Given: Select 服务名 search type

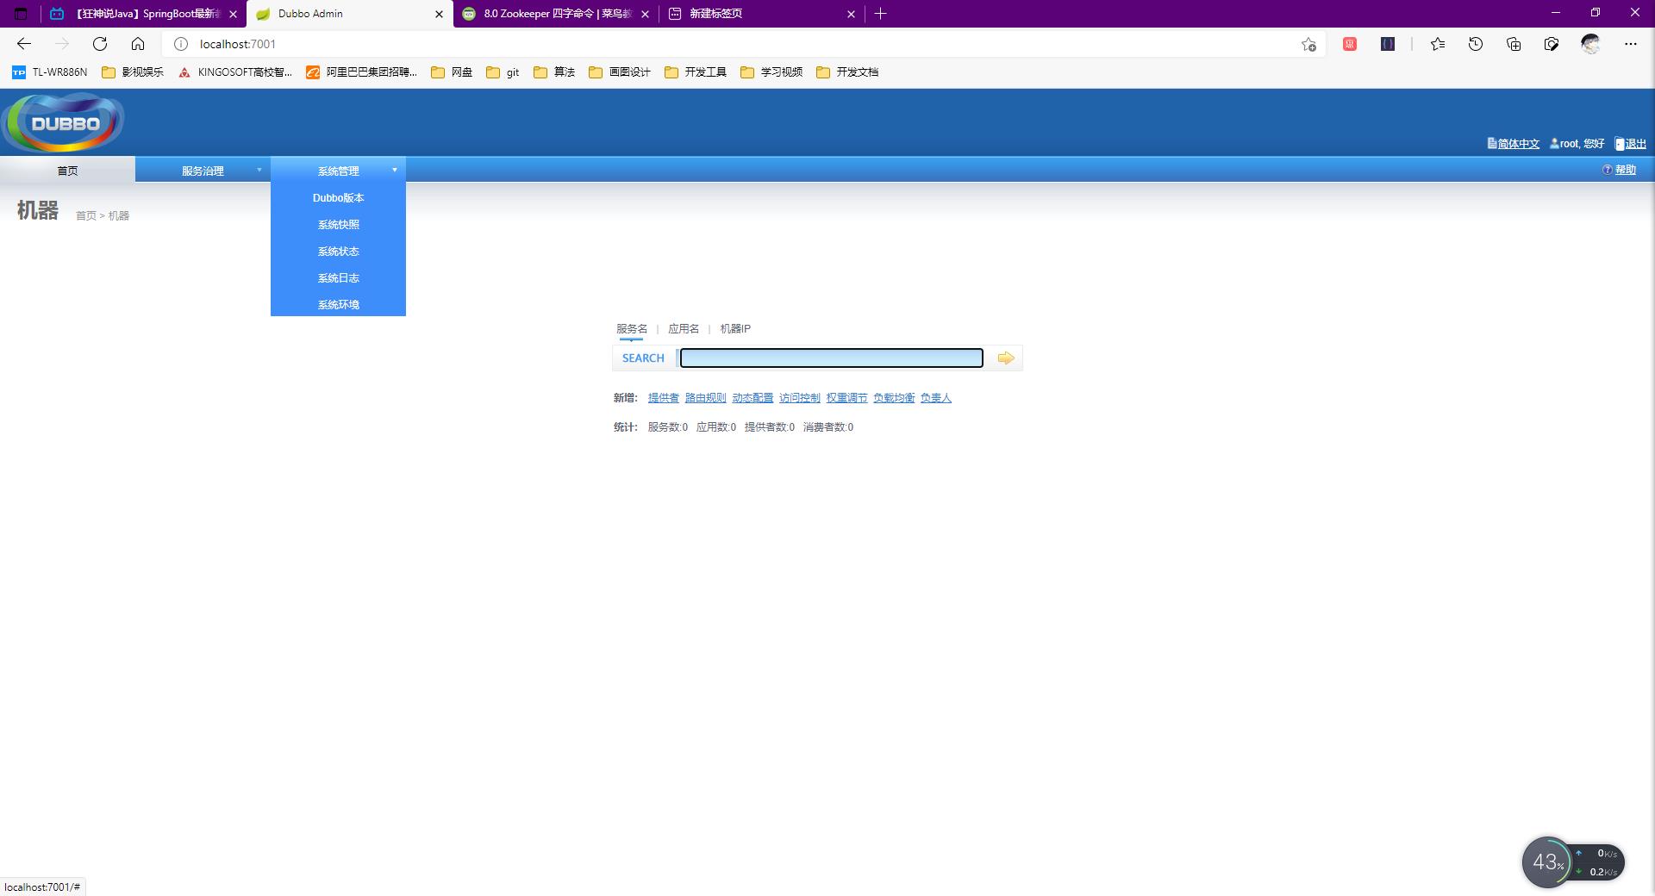Looking at the screenshot, I should point(631,329).
